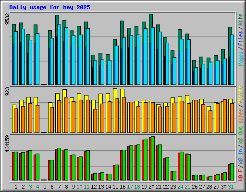The width and height of the screenshot is (246, 192).
Task: Click the "Daily usage for May 2025" title
Action: pyautogui.click(x=49, y=7)
